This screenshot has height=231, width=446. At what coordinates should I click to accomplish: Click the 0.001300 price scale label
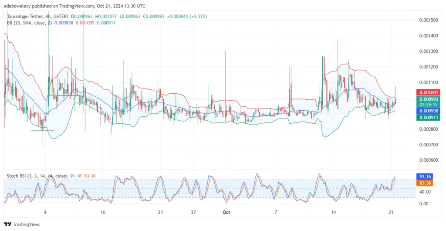[428, 51]
